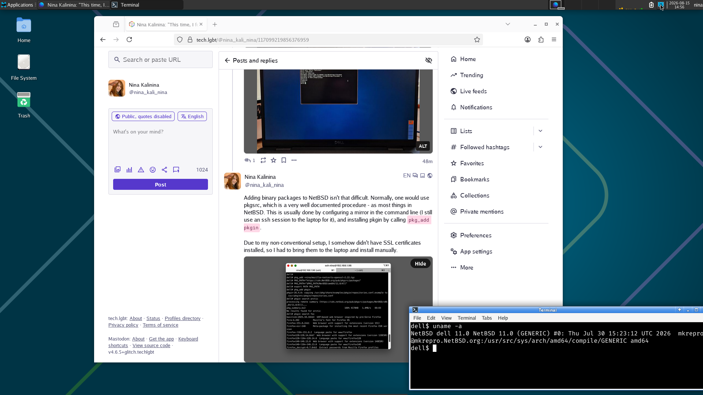Open the advanced options icon in the composer
This screenshot has width=703, height=395.
click(x=176, y=170)
